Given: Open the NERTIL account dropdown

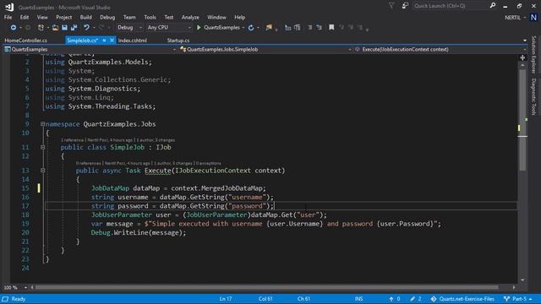Looking at the screenshot, I should point(516,17).
